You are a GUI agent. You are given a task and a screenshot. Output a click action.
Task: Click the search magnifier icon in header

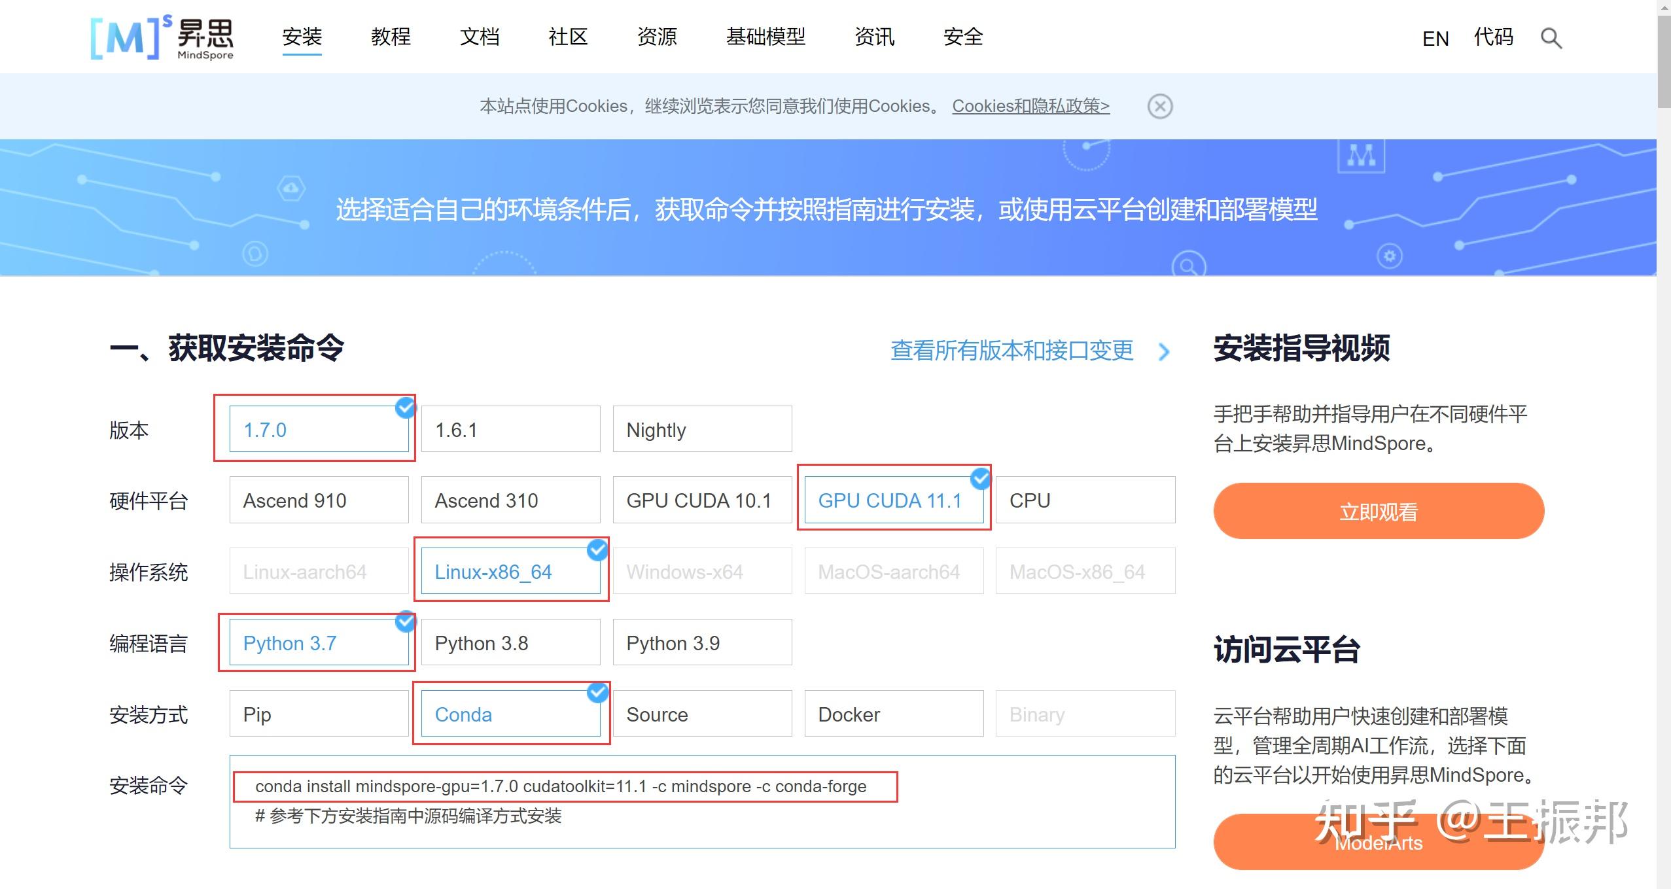coord(1551,39)
